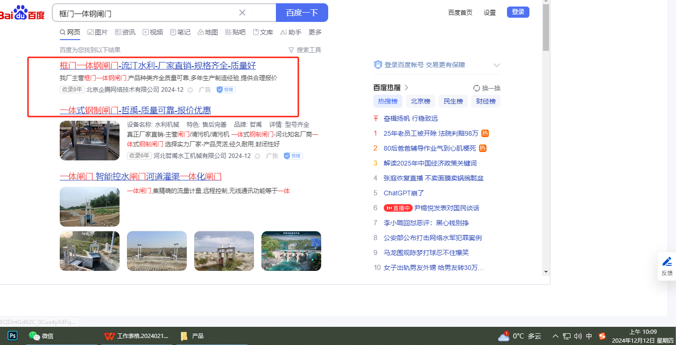Open the 贴吧 tab
This screenshot has width=676, height=345.
click(x=235, y=32)
